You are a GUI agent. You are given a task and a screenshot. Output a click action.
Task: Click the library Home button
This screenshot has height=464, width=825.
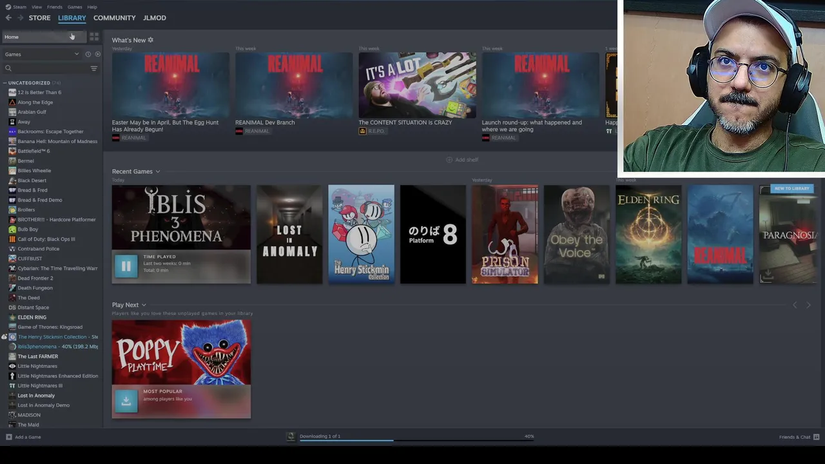(43, 37)
